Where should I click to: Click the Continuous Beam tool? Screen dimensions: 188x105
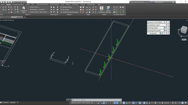(23, 9)
